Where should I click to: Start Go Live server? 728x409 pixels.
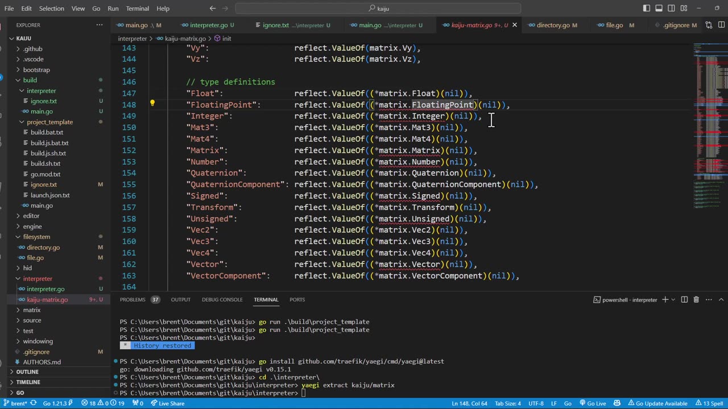click(592, 403)
